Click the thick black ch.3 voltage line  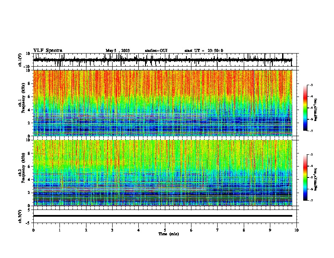click(x=163, y=216)
